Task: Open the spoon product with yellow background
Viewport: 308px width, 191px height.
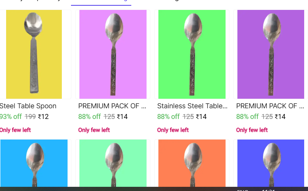Action: pyautogui.click(x=34, y=55)
